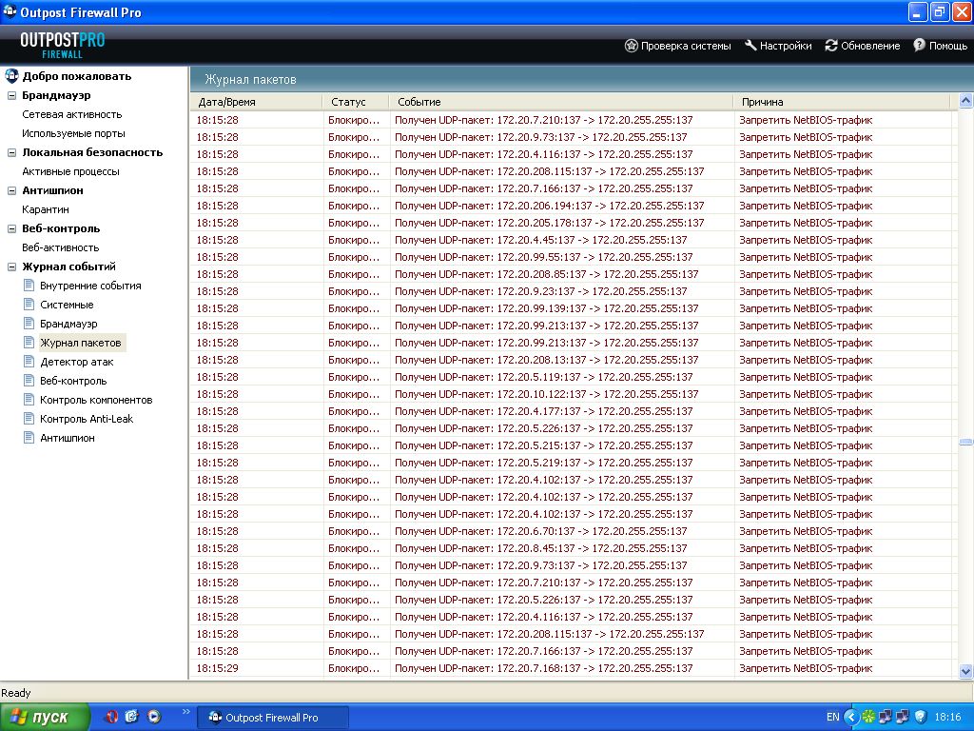This screenshot has width=974, height=731.
Task: Select the row with 172.20.99.139:137 packet
Action: coord(572,308)
